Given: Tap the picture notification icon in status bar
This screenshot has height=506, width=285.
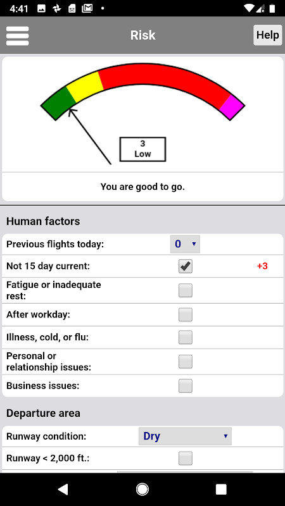Looking at the screenshot, I should (41, 8).
